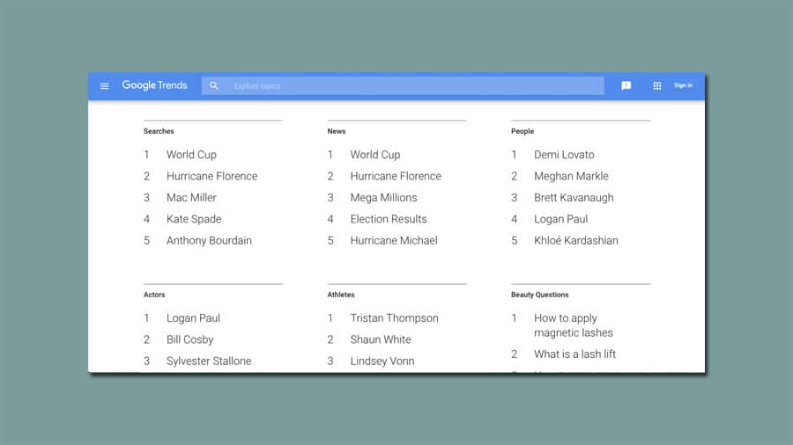Click the search magnifier icon
Screen dimensions: 793x445
click(x=214, y=86)
